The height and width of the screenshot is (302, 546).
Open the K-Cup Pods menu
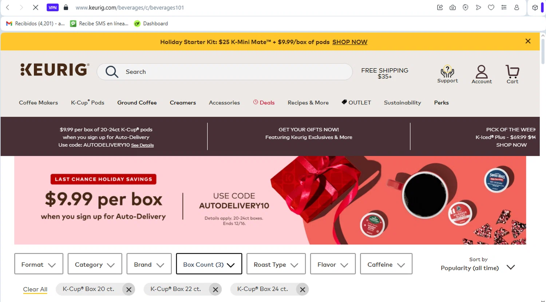(x=87, y=103)
